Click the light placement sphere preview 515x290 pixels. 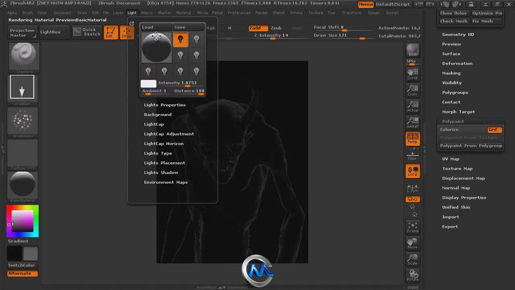tap(157, 47)
